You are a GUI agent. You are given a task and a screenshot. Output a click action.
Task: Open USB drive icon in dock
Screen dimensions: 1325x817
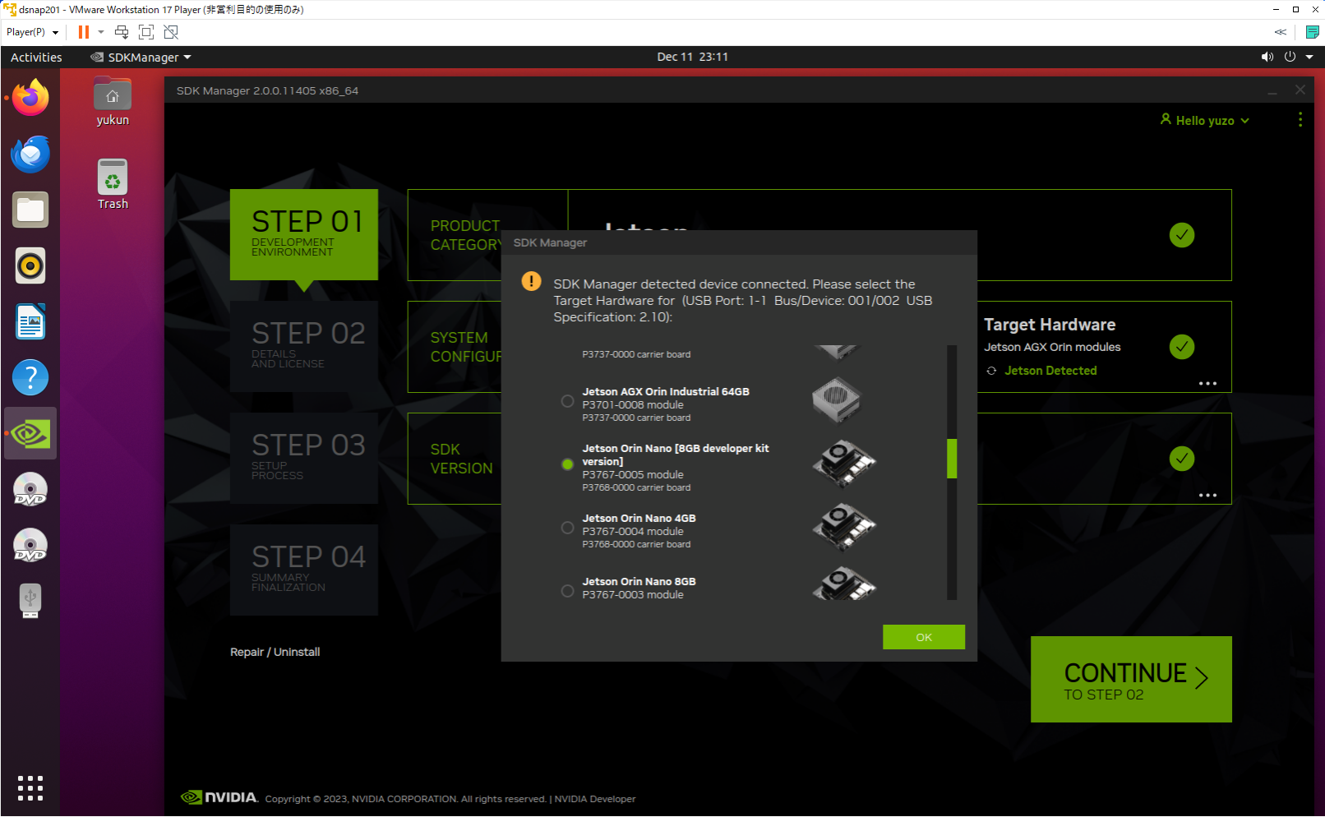pyautogui.click(x=30, y=601)
